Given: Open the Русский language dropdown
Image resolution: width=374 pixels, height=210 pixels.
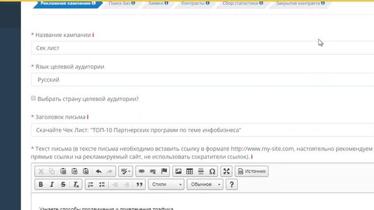Looking at the screenshot, I should pyautogui.click(x=203, y=79).
